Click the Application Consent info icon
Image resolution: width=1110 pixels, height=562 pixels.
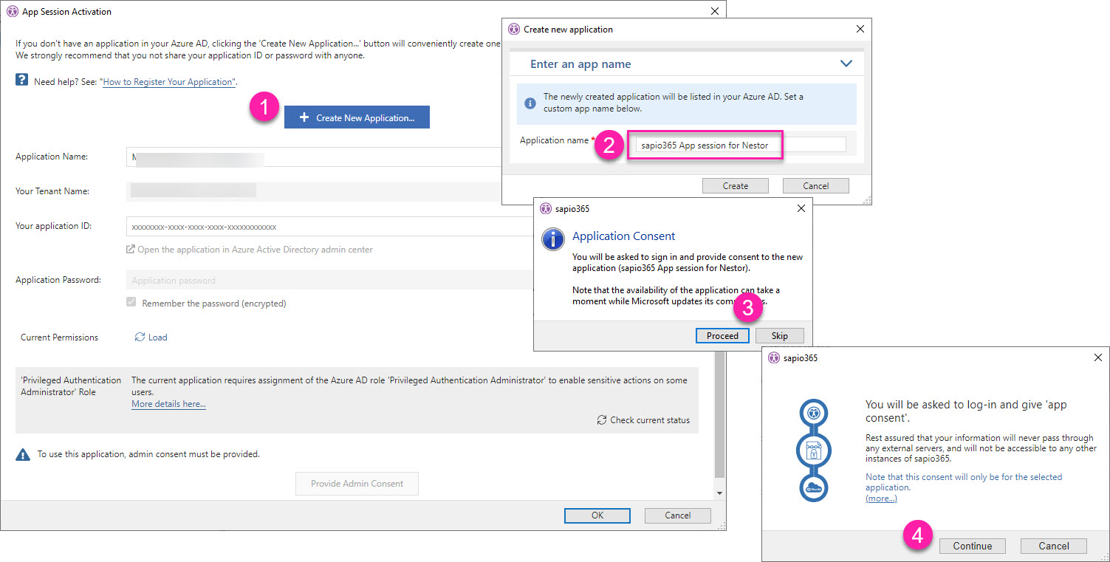(554, 239)
